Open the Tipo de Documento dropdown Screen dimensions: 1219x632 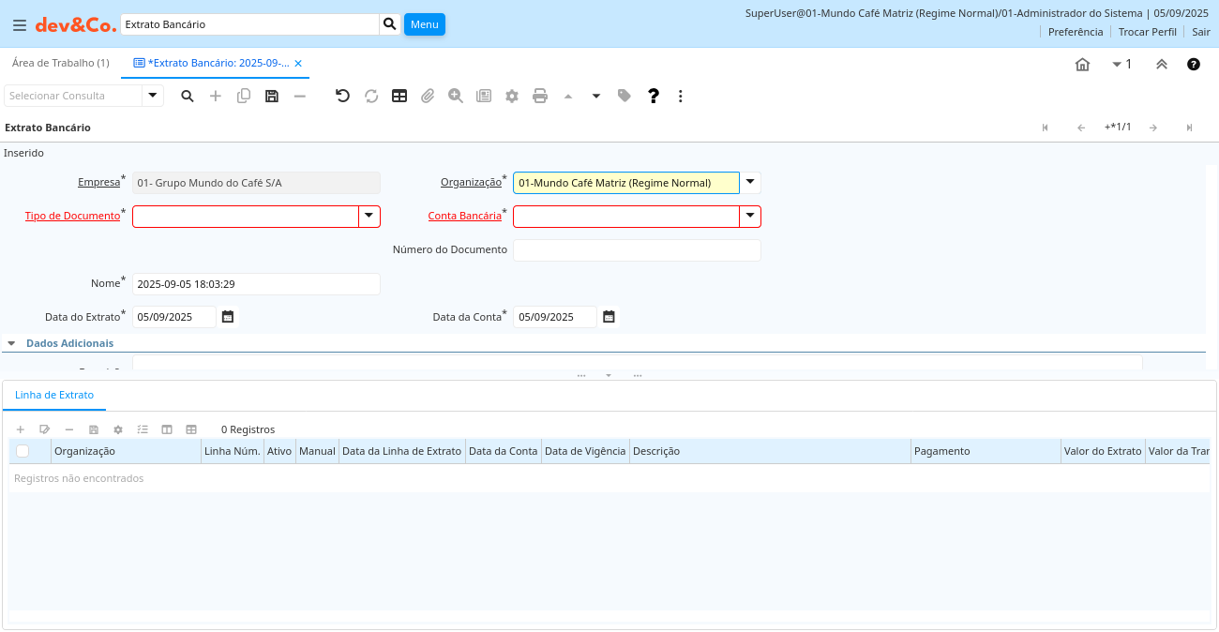(369, 217)
